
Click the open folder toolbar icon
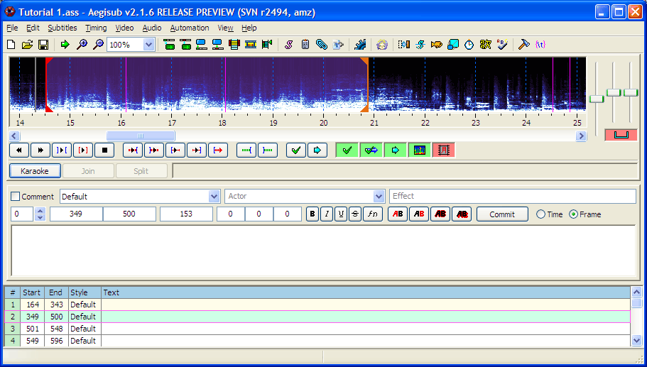(x=27, y=45)
